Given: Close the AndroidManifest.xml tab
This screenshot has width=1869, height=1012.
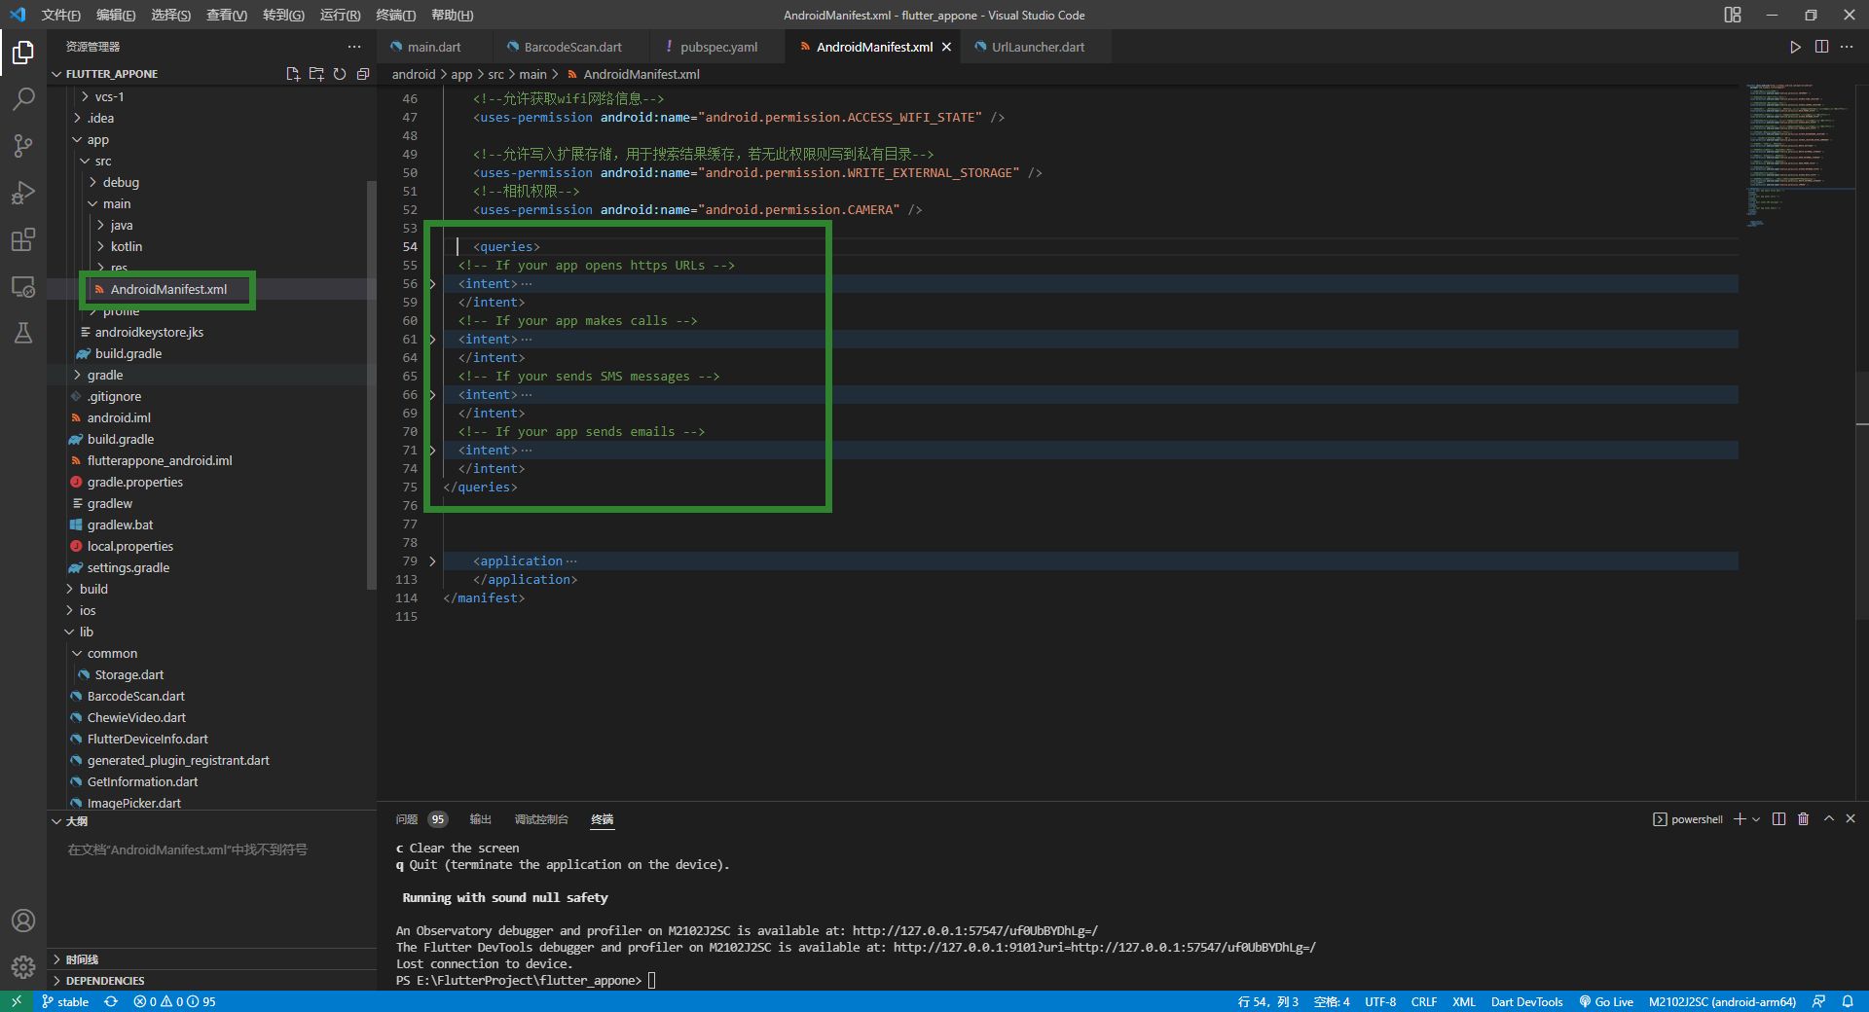Looking at the screenshot, I should point(946,47).
